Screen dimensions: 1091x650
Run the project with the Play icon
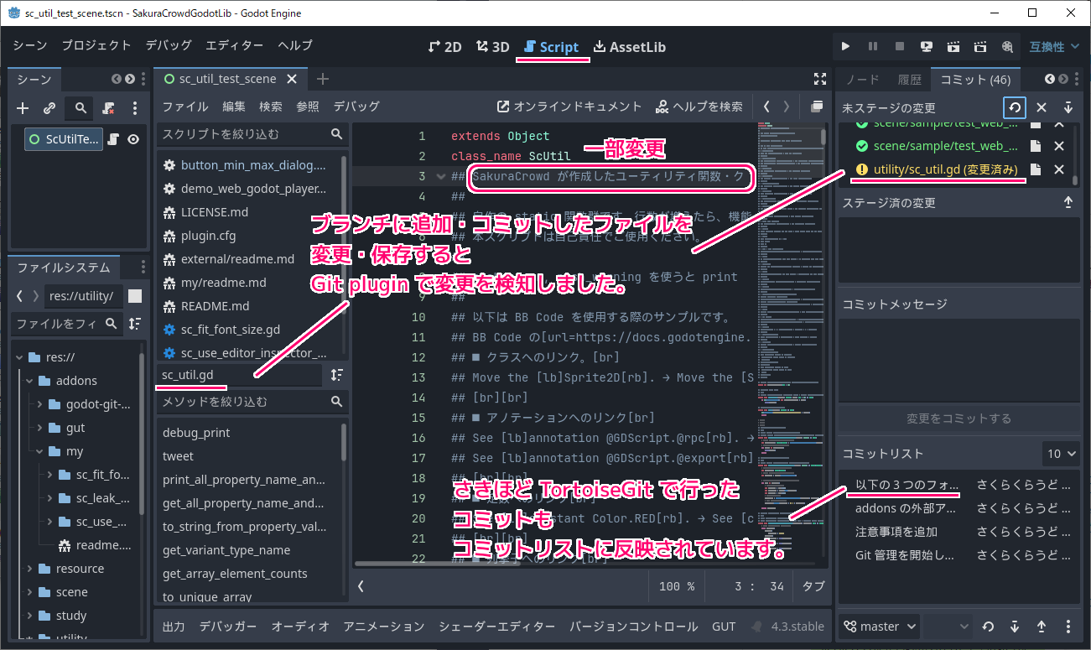pyautogui.click(x=845, y=46)
